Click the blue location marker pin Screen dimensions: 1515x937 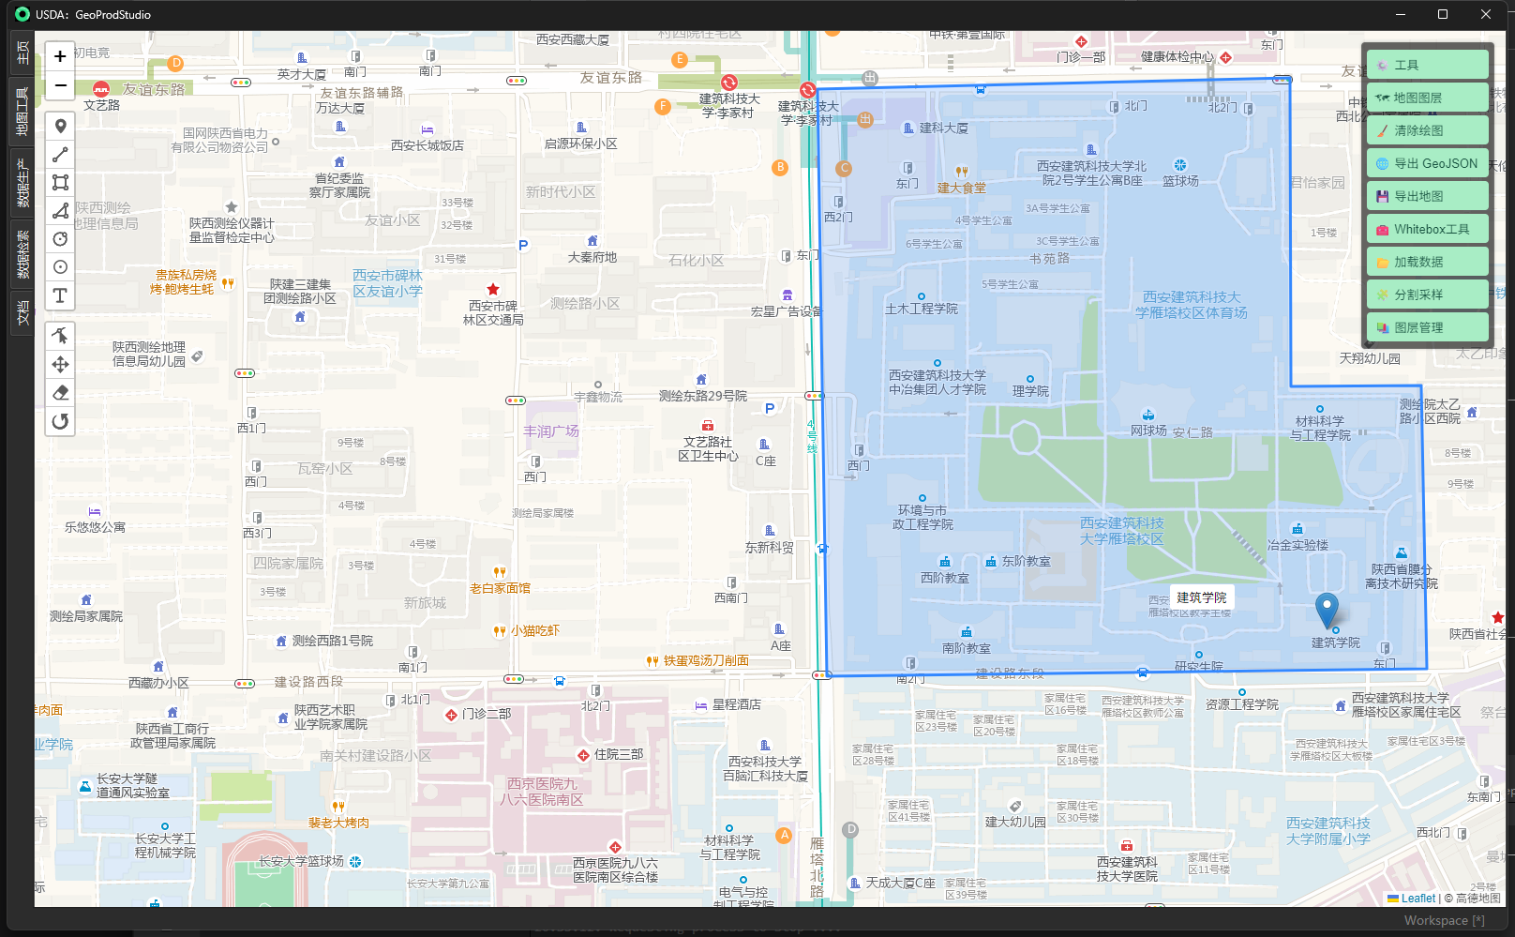[1327, 609]
